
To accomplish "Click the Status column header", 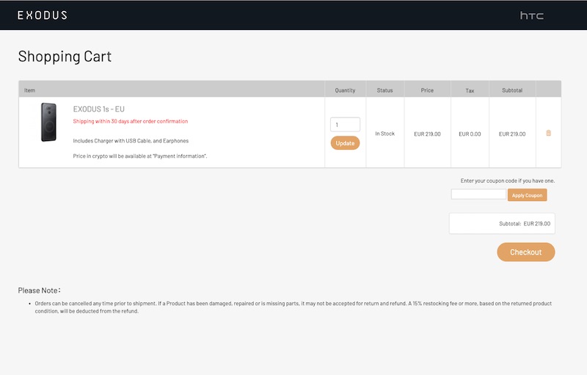I will [384, 90].
